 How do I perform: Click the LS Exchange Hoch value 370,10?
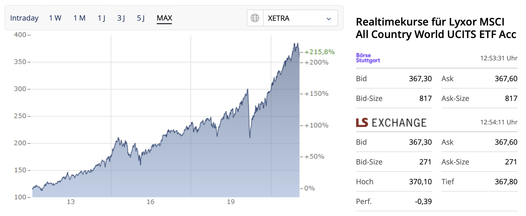(x=420, y=182)
